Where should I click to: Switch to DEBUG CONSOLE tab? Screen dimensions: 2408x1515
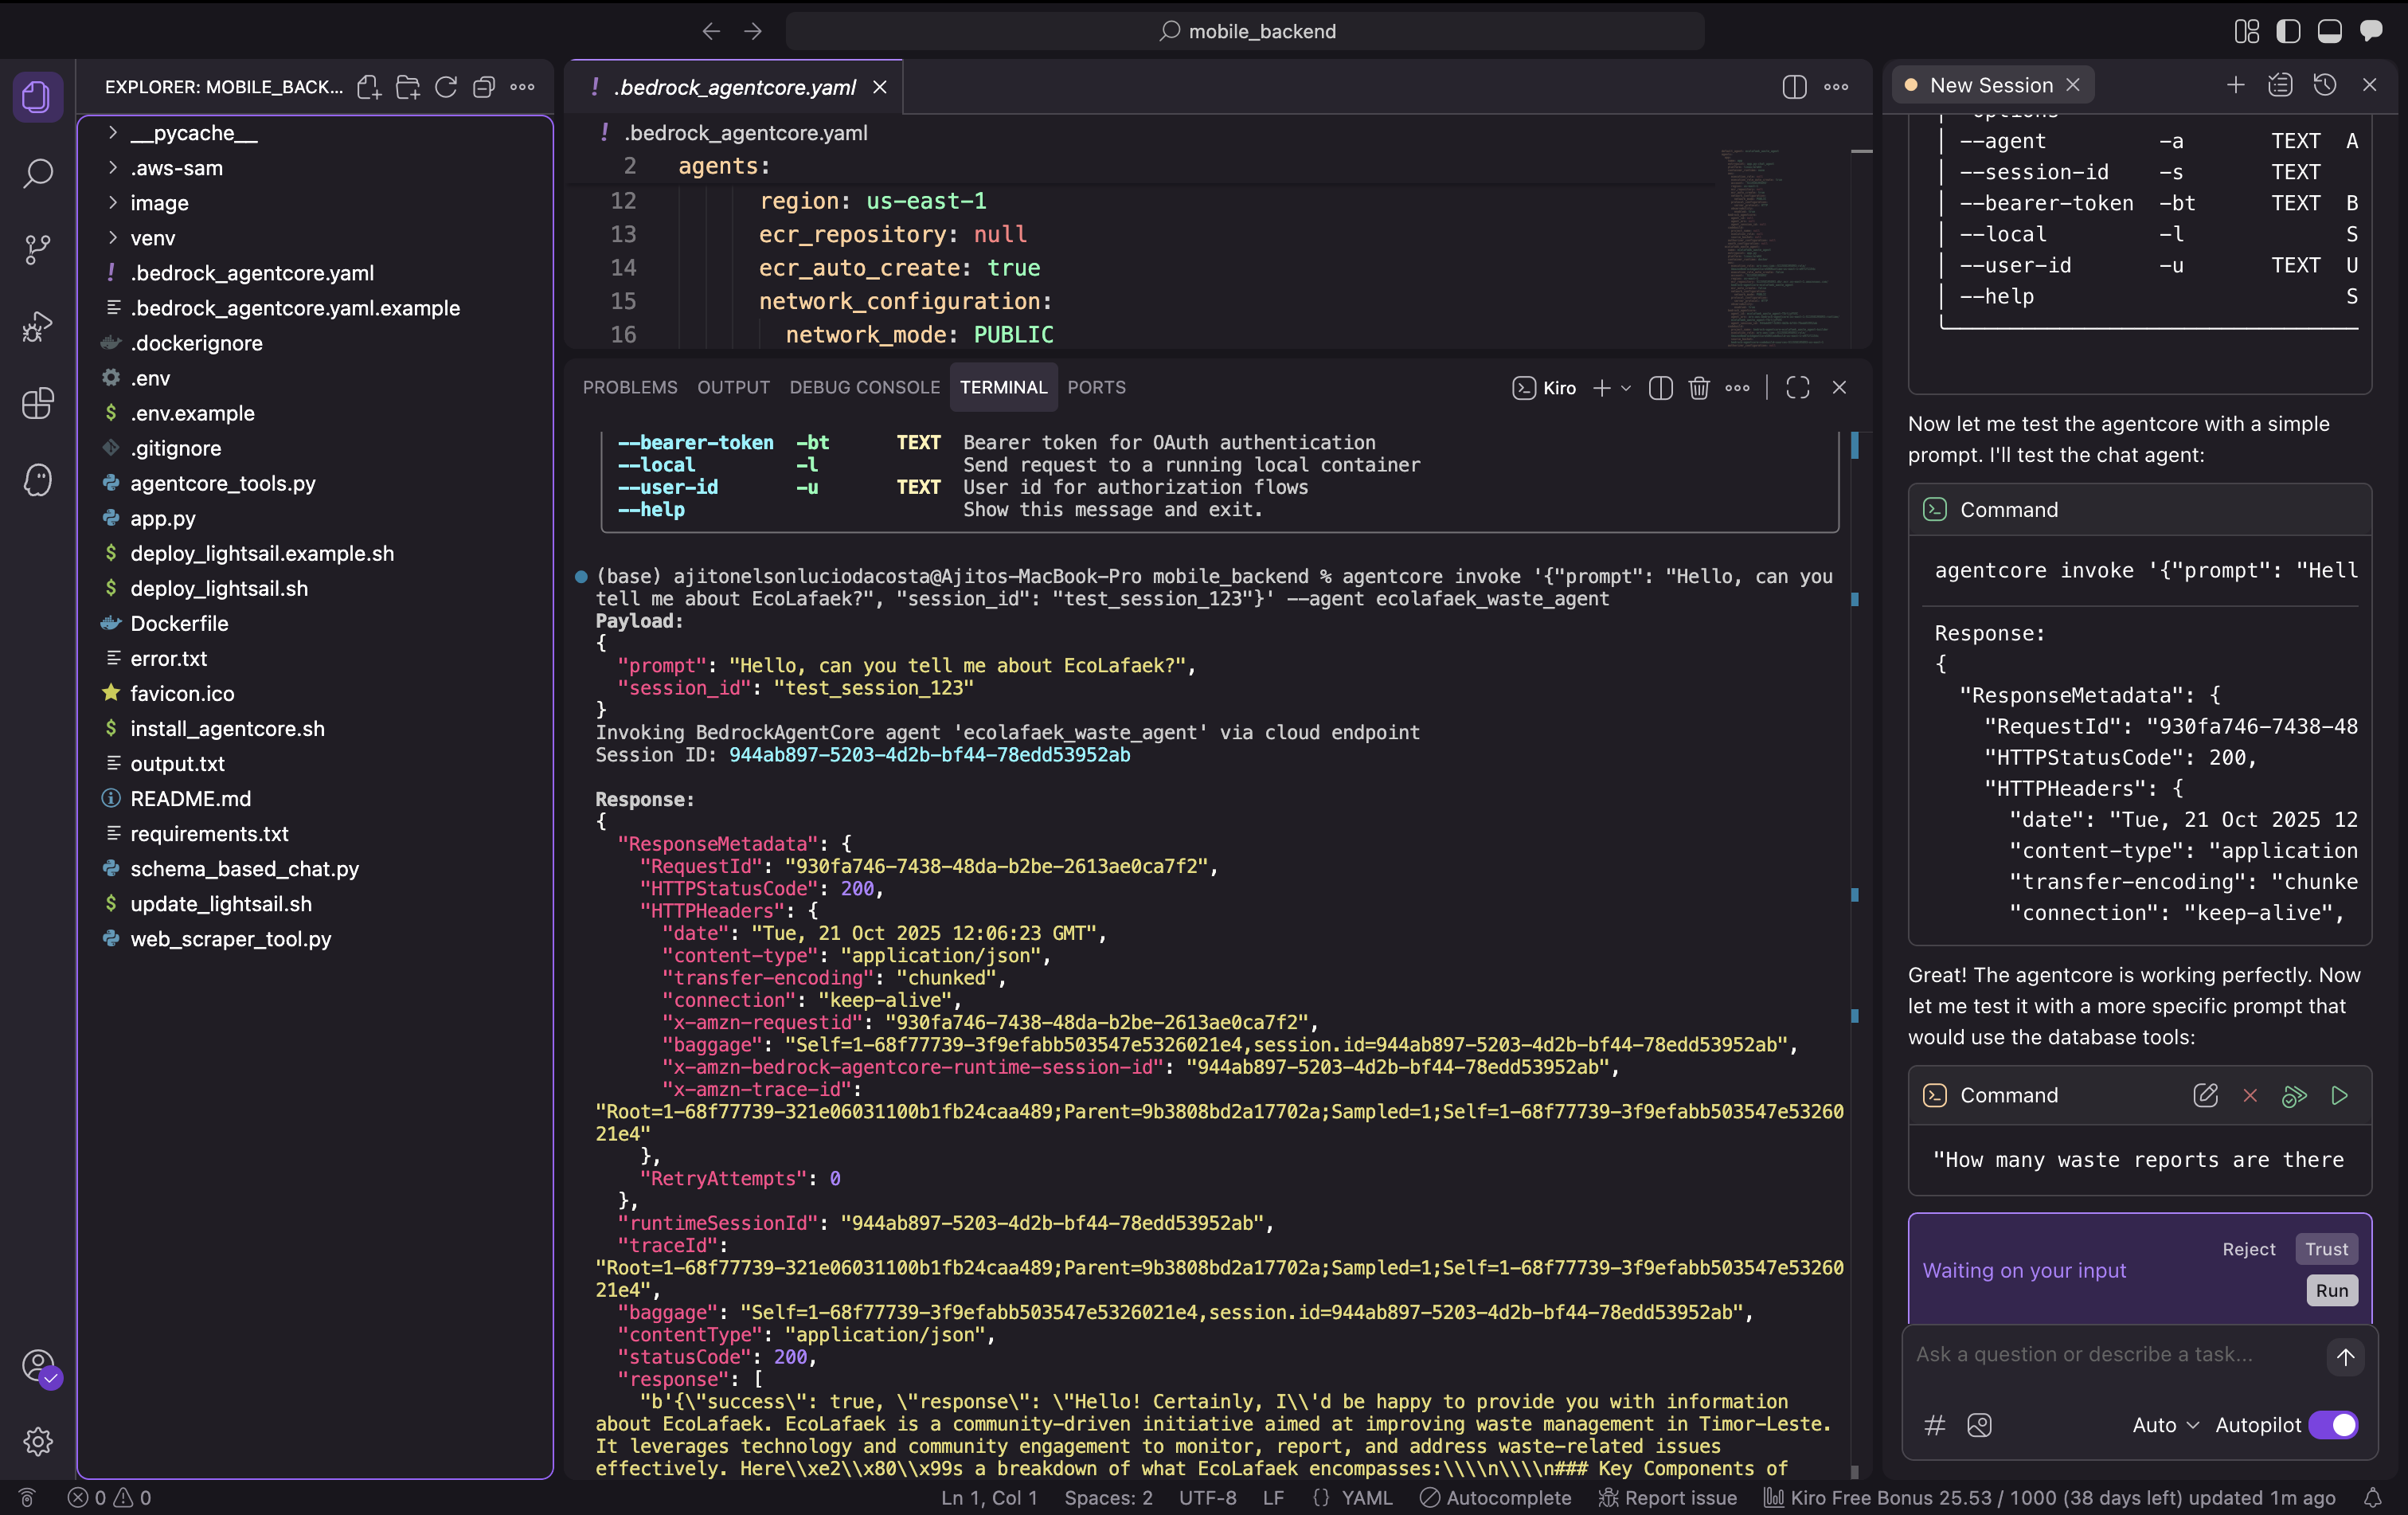(864, 388)
